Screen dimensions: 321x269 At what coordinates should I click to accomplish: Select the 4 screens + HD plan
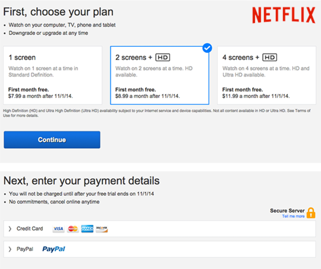(x=266, y=75)
